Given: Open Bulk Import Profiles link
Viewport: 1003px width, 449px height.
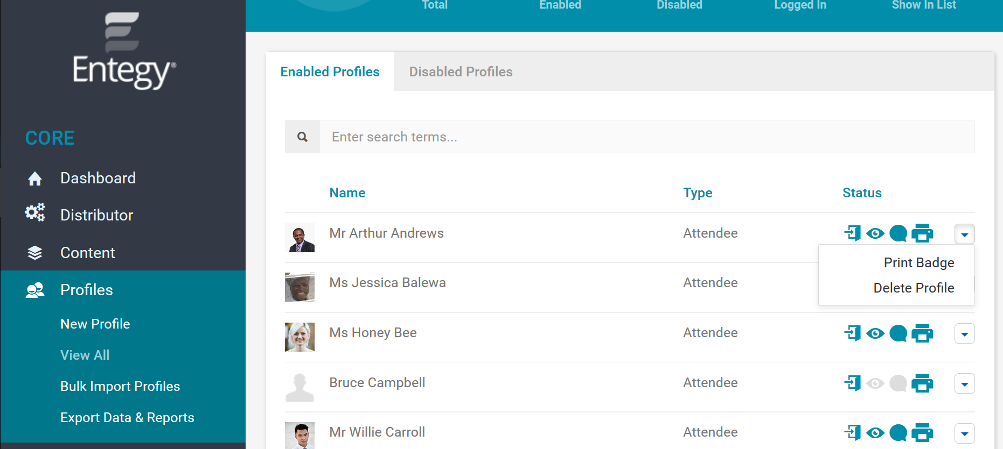Looking at the screenshot, I should [x=120, y=386].
